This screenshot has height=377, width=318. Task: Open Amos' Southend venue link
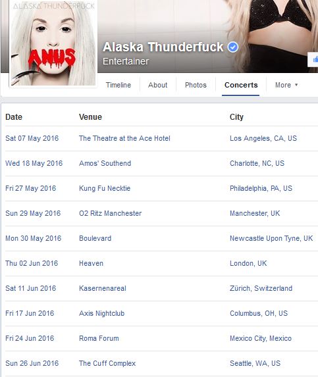coord(105,163)
